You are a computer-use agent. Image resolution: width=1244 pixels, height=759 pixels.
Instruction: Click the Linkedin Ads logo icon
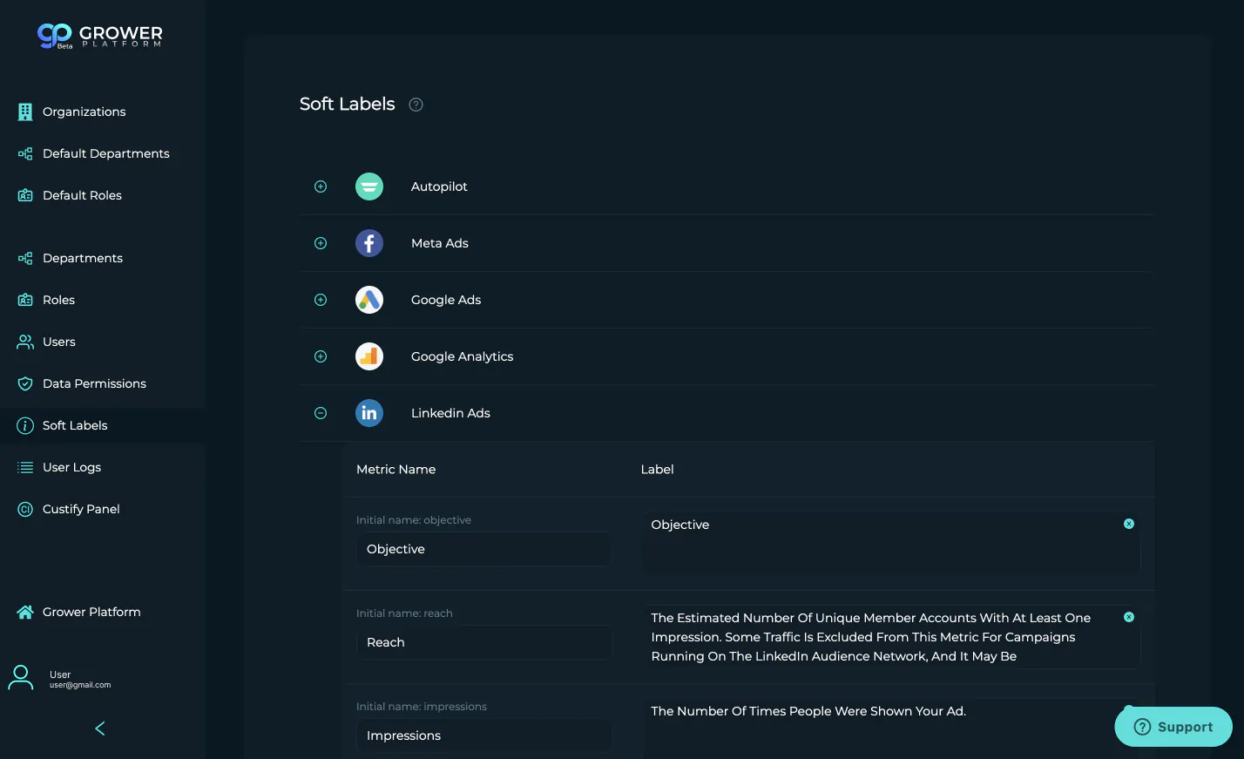pos(369,413)
